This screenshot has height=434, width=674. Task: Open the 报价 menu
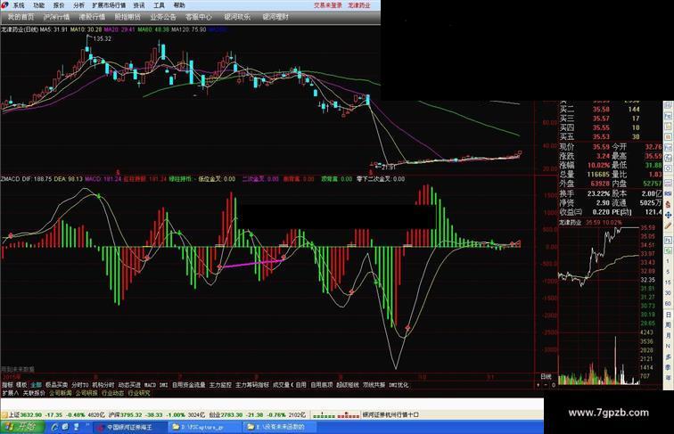click(59, 5)
